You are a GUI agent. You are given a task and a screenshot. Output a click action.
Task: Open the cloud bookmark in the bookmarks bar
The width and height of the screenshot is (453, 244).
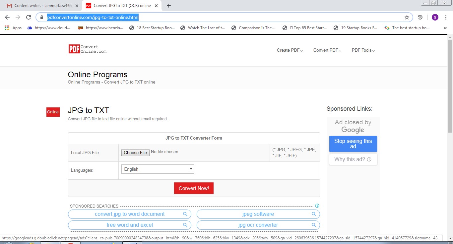[49, 28]
